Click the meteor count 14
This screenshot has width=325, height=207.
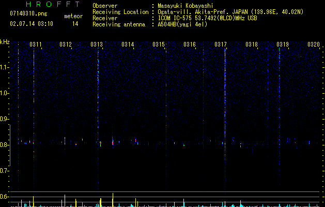tap(75, 24)
